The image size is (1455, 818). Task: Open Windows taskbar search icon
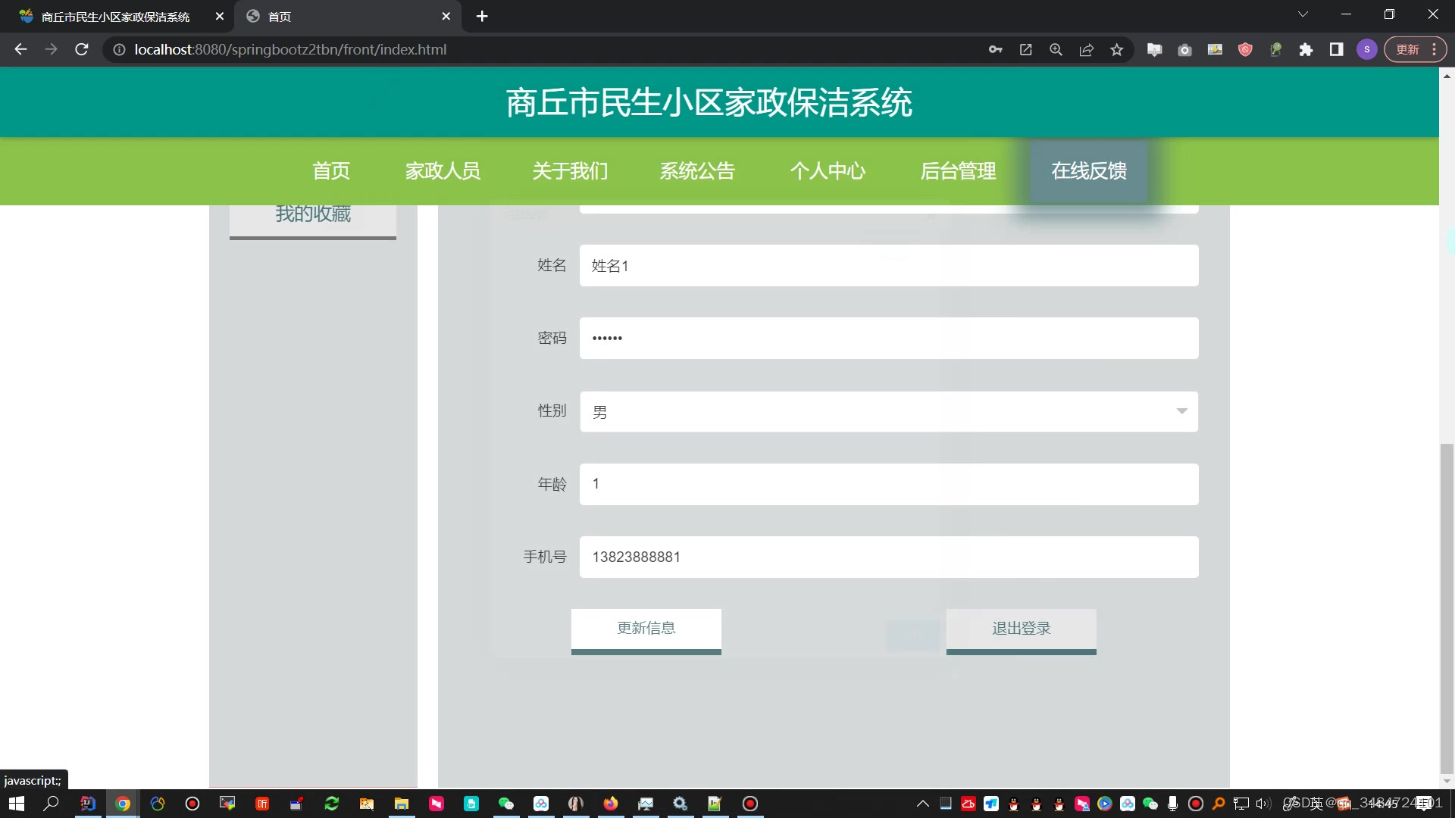pyautogui.click(x=51, y=804)
